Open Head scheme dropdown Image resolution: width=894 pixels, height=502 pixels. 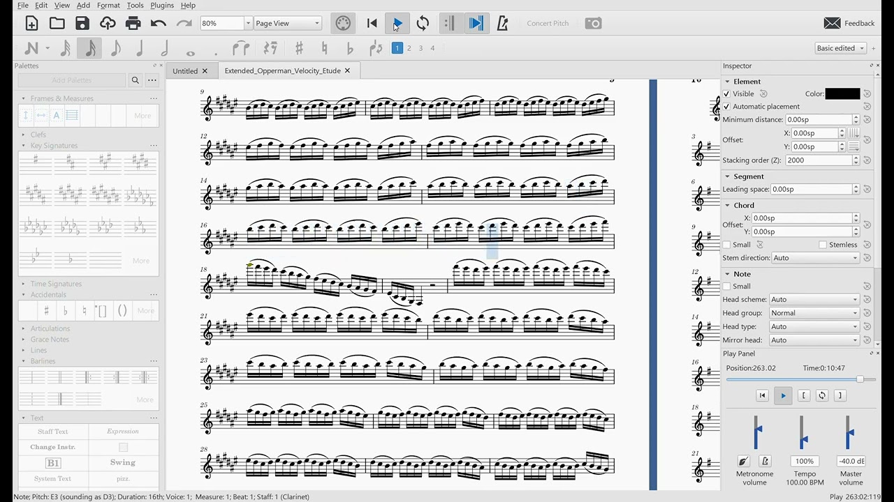click(x=814, y=299)
